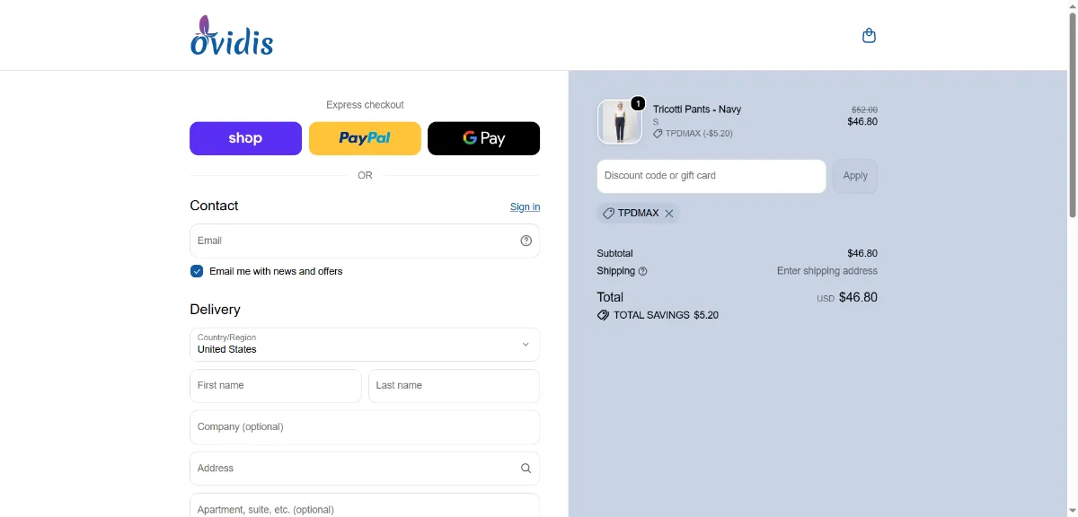Check out with PayPal
The width and height of the screenshot is (1078, 517).
point(365,138)
